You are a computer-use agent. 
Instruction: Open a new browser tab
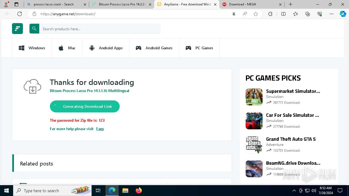click(290, 4)
